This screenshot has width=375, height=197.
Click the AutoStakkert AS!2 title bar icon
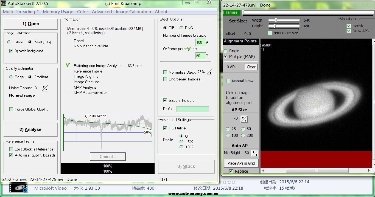[4, 4]
